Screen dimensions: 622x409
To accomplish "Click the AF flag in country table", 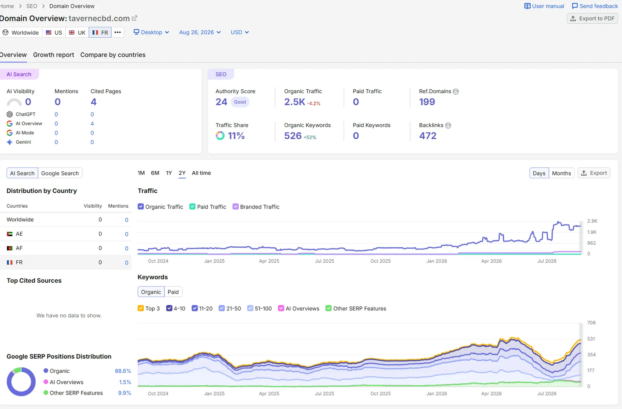I will (x=10, y=248).
